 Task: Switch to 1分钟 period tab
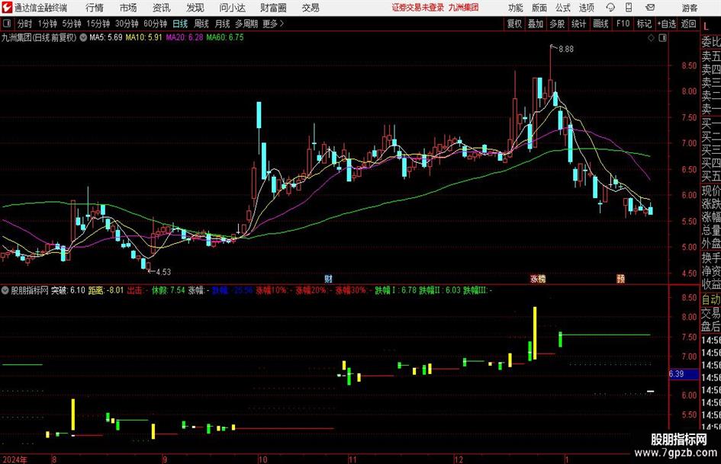coord(47,24)
